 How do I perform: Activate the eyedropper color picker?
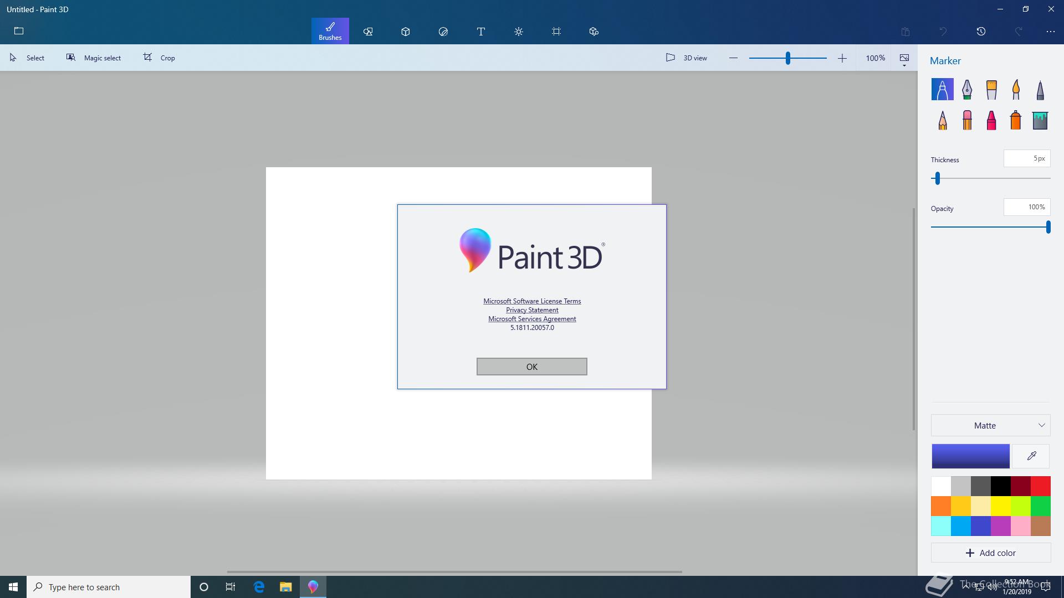(x=1031, y=456)
